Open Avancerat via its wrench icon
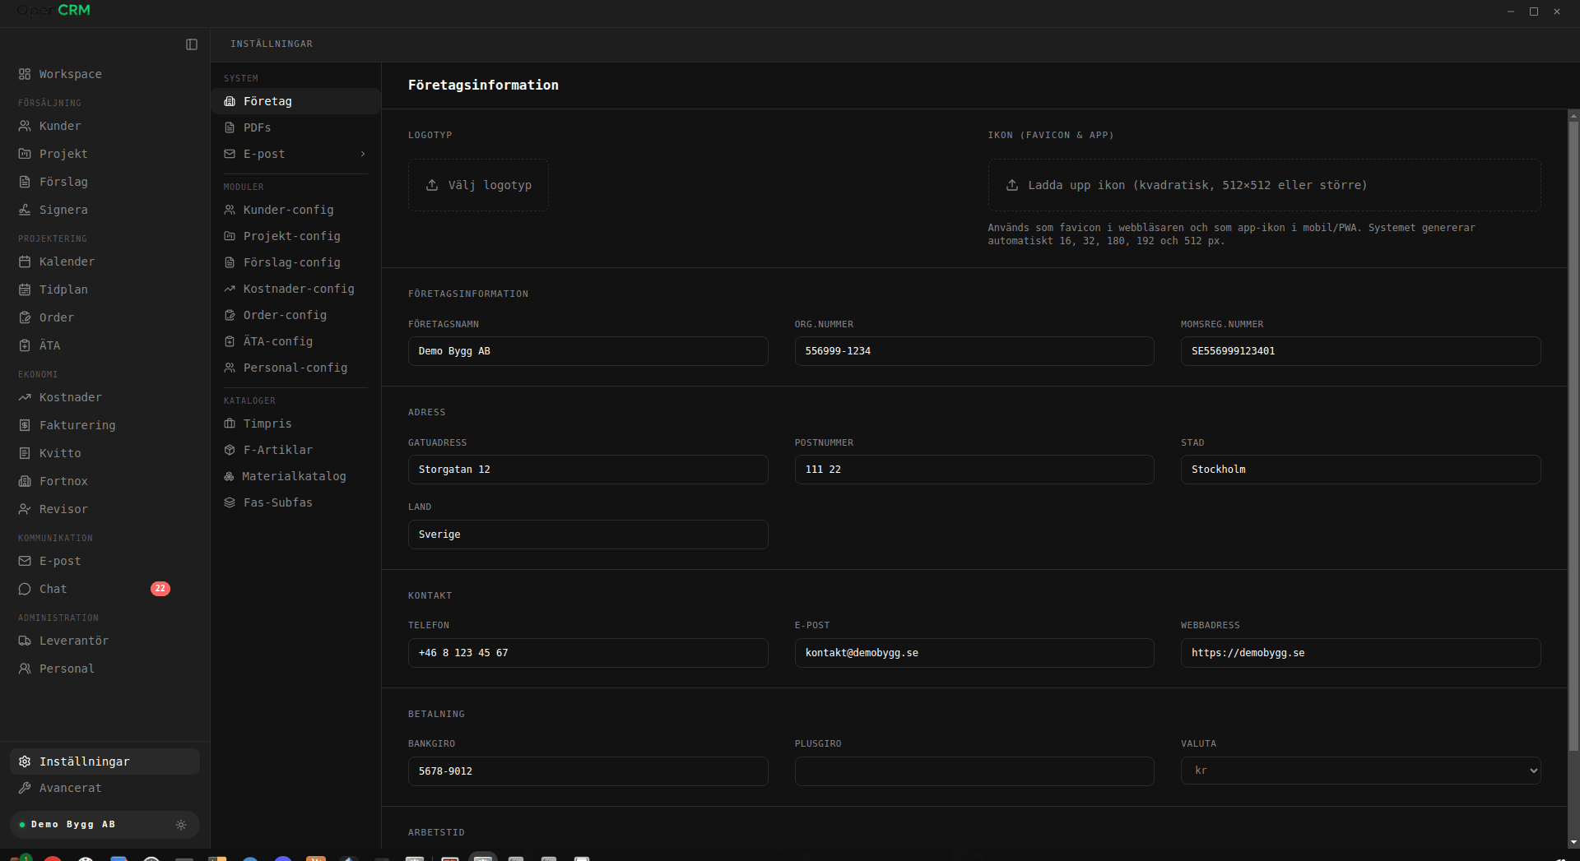Image resolution: width=1580 pixels, height=861 pixels. 25,788
